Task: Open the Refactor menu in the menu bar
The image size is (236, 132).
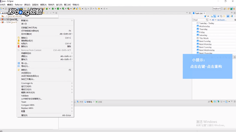Action: coord(19,5)
